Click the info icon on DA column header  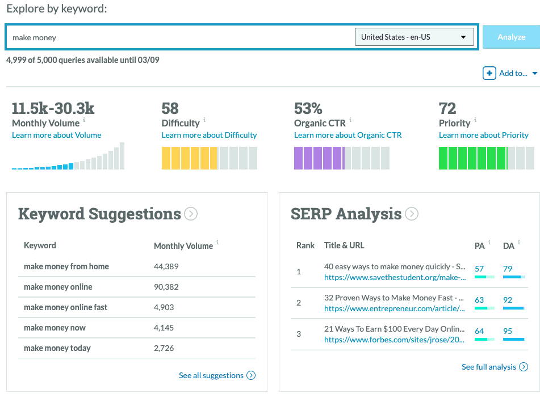[518, 242]
